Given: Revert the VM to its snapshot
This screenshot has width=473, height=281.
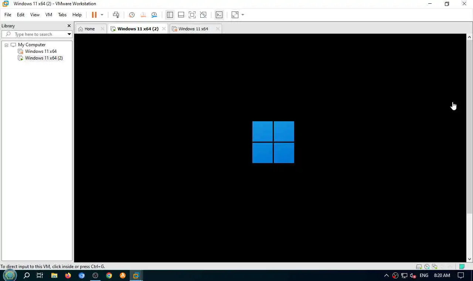Looking at the screenshot, I should pyautogui.click(x=143, y=15).
